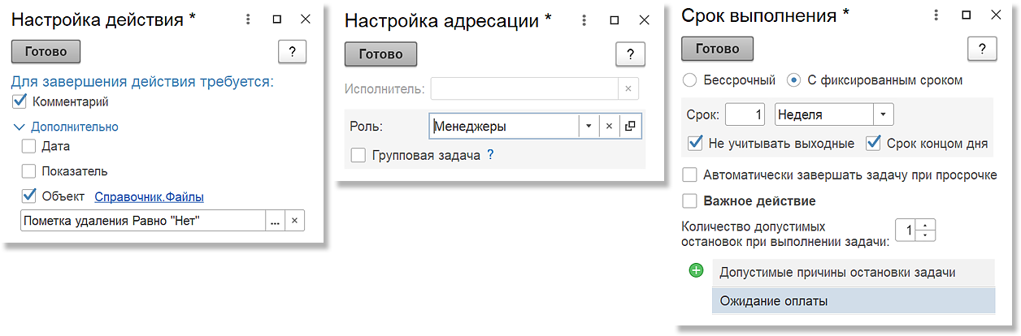Image resolution: width=1021 pixels, height=336 pixels.
Task: Uncheck the Комментарий checkbox
Action: click(x=20, y=102)
